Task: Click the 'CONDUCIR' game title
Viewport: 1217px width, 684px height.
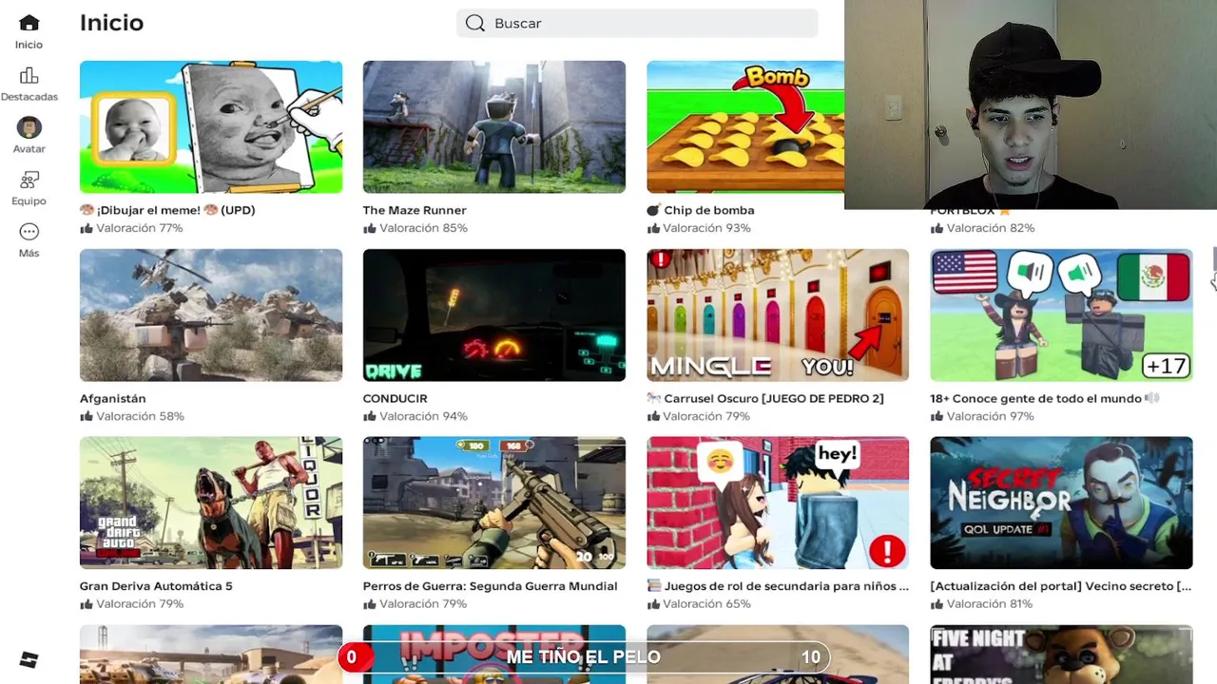Action: point(396,398)
